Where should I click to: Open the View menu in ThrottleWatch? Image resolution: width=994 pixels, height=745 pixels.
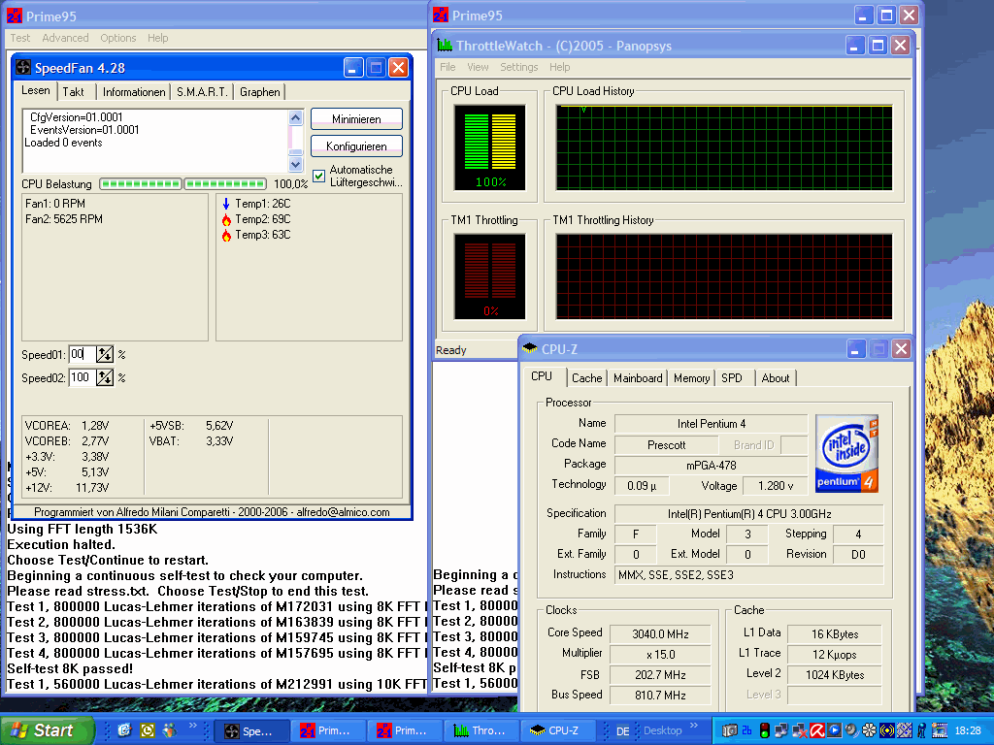pyautogui.click(x=478, y=67)
